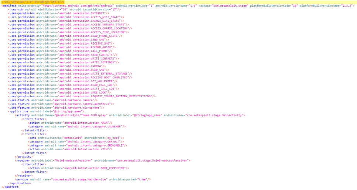Click the READ_PHONE_STATE permission line
The height and width of the screenshot is (190, 357).
click(x=65, y=36)
